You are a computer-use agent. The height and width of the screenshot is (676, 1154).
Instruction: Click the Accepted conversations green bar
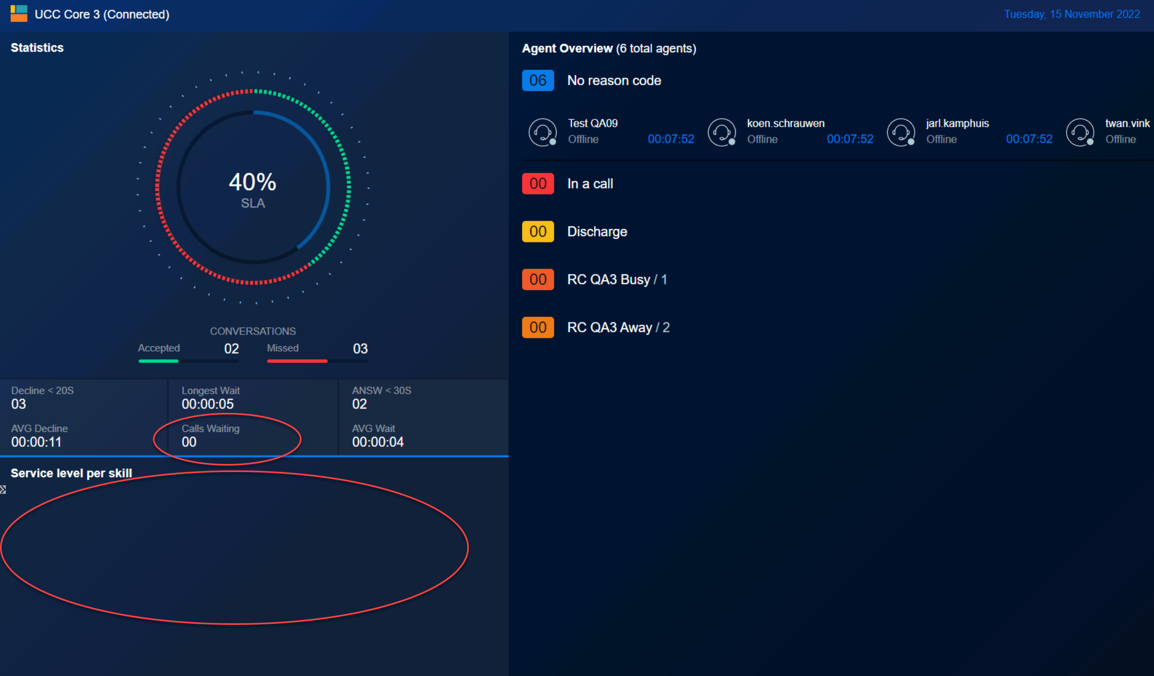(158, 361)
